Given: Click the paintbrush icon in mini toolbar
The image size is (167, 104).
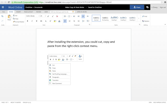Looking at the screenshot, I should pyautogui.click(x=75, y=56).
